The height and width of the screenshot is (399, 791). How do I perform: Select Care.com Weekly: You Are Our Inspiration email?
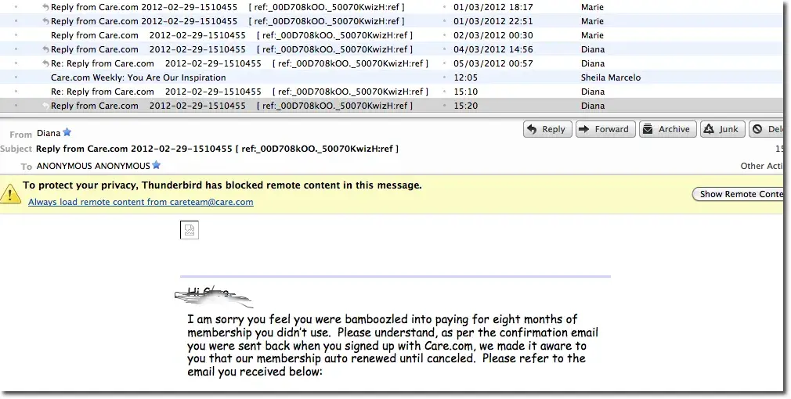coord(139,77)
